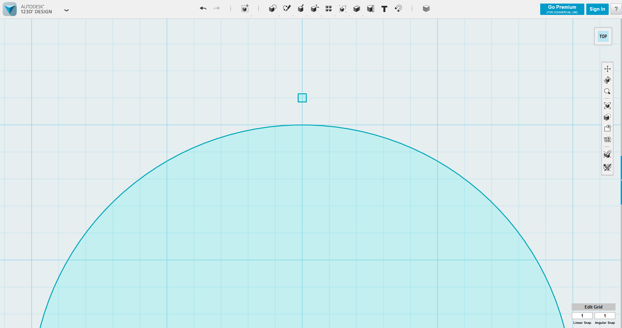
Task: Click the Angular Snap value field
Action: pyautogui.click(x=605, y=316)
